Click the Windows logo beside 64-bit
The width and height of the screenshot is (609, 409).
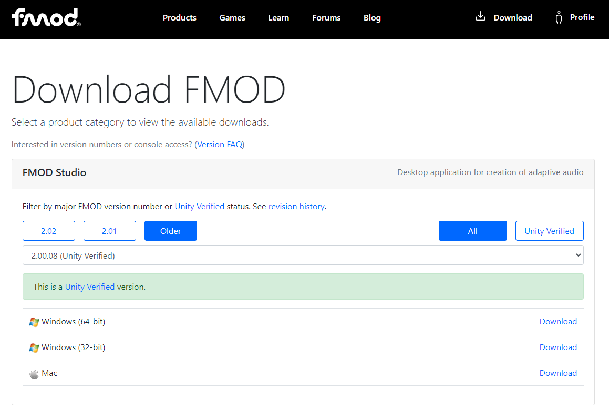(34, 322)
